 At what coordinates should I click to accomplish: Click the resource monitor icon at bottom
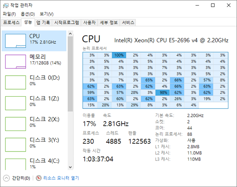(x=39, y=178)
